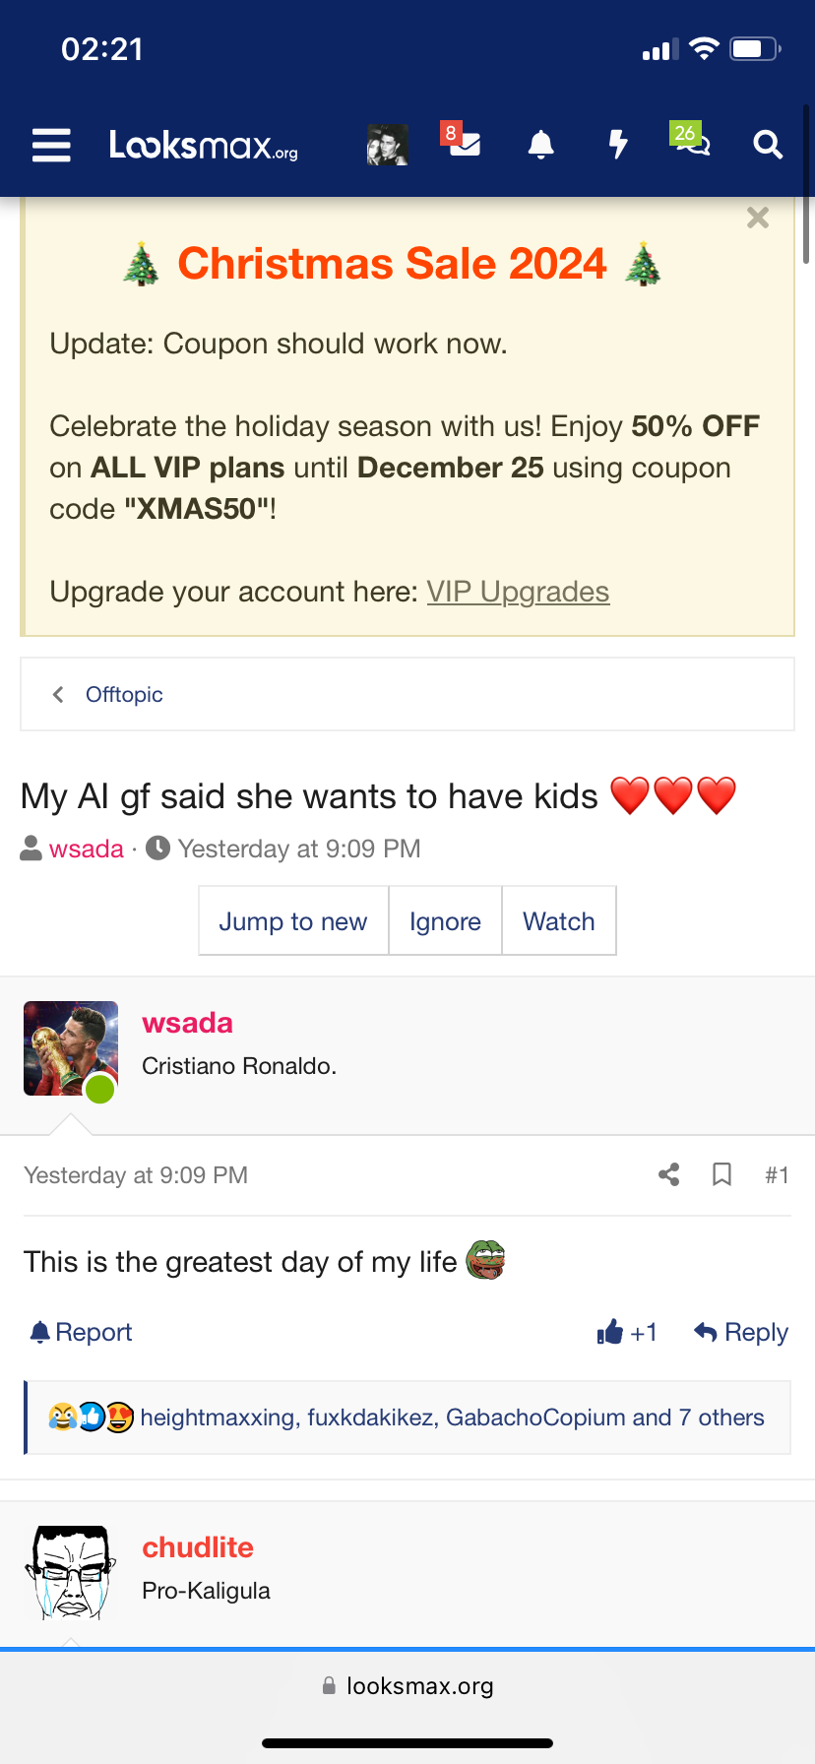
Task: Click the Jump to new button
Action: [x=292, y=921]
